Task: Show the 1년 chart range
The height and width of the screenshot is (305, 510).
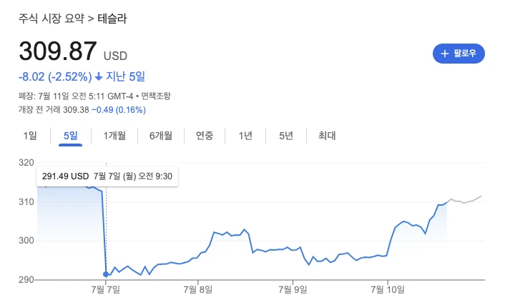Action: pos(245,136)
